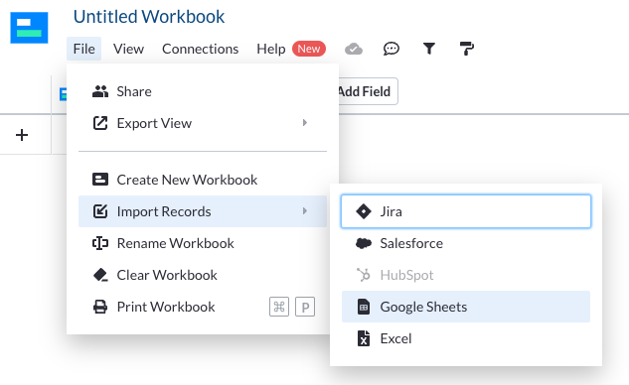The width and height of the screenshot is (629, 385).
Task: Select the greyed HubSpot import option
Action: 466,275
